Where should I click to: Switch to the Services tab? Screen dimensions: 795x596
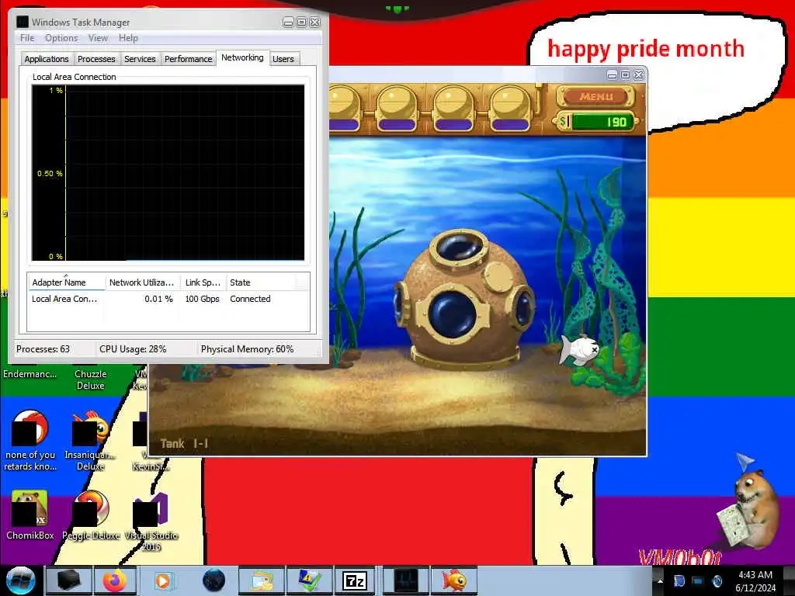pyautogui.click(x=140, y=59)
